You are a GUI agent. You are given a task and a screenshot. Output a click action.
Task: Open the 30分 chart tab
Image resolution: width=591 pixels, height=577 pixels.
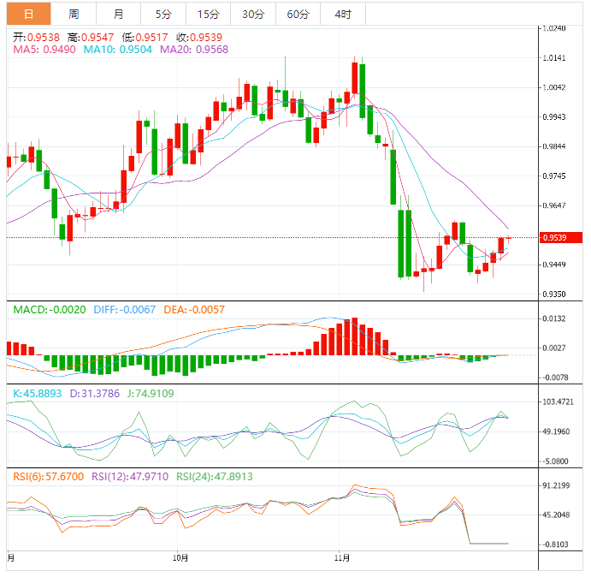pos(253,14)
